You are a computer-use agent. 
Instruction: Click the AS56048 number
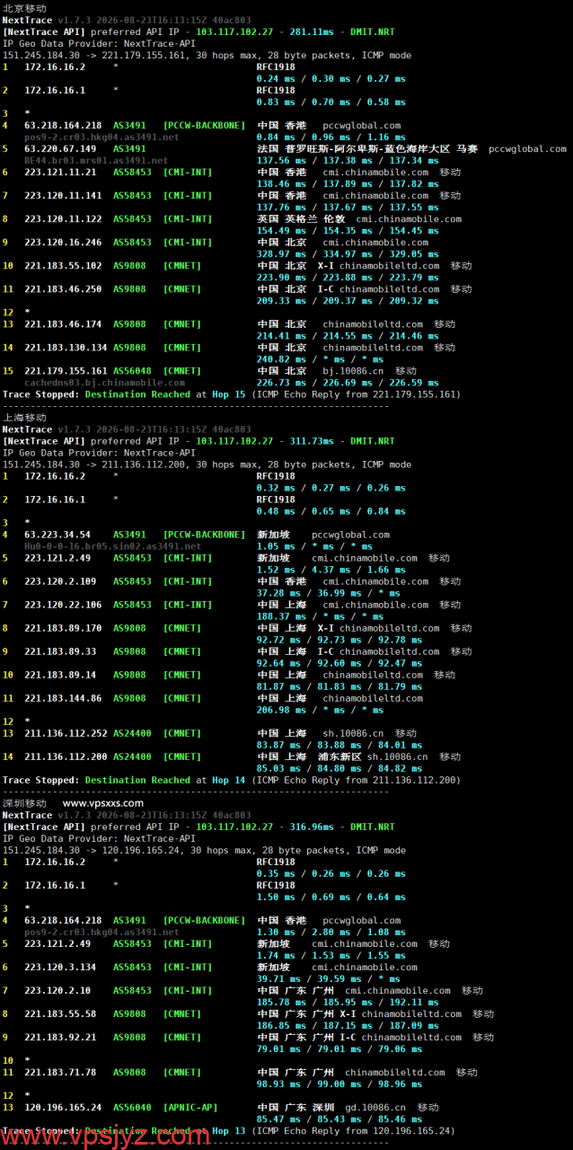132,370
